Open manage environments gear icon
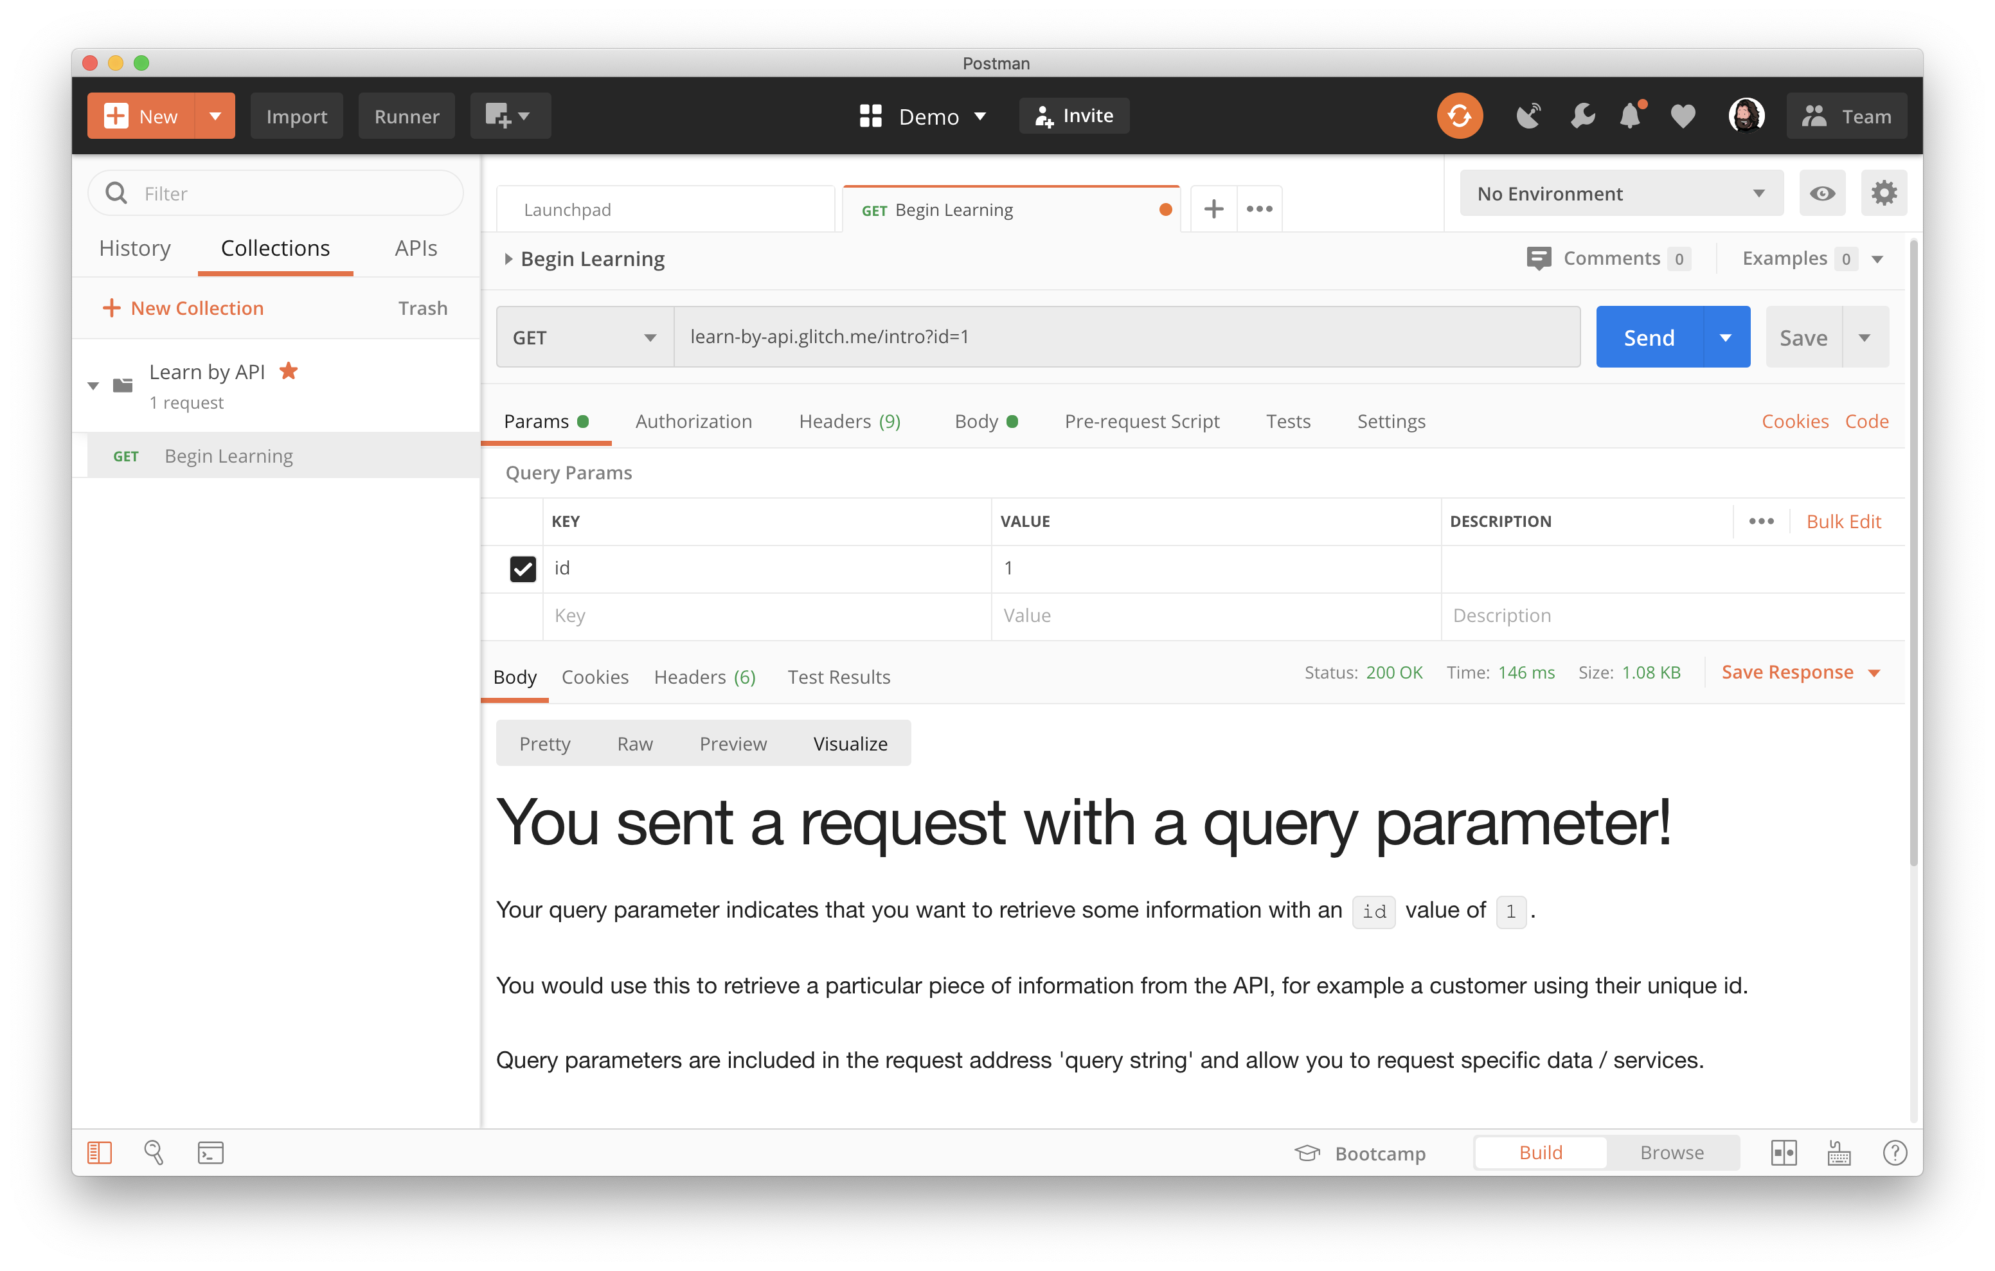Image resolution: width=1995 pixels, height=1271 pixels. (x=1883, y=193)
